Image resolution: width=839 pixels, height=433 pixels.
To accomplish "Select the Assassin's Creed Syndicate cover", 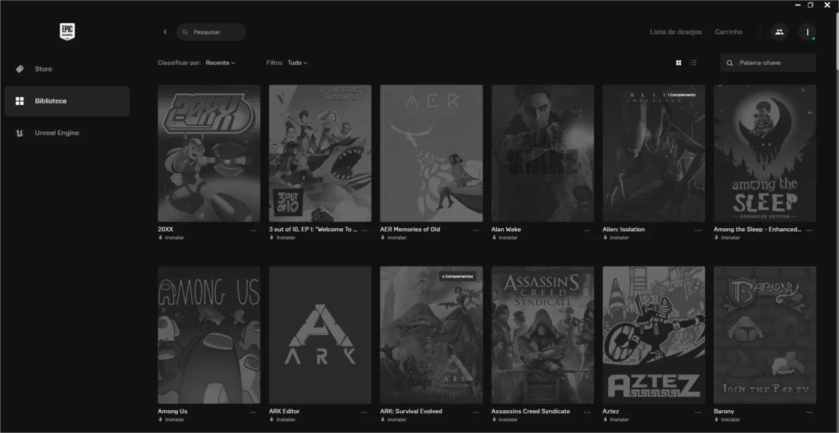I will click(x=542, y=335).
